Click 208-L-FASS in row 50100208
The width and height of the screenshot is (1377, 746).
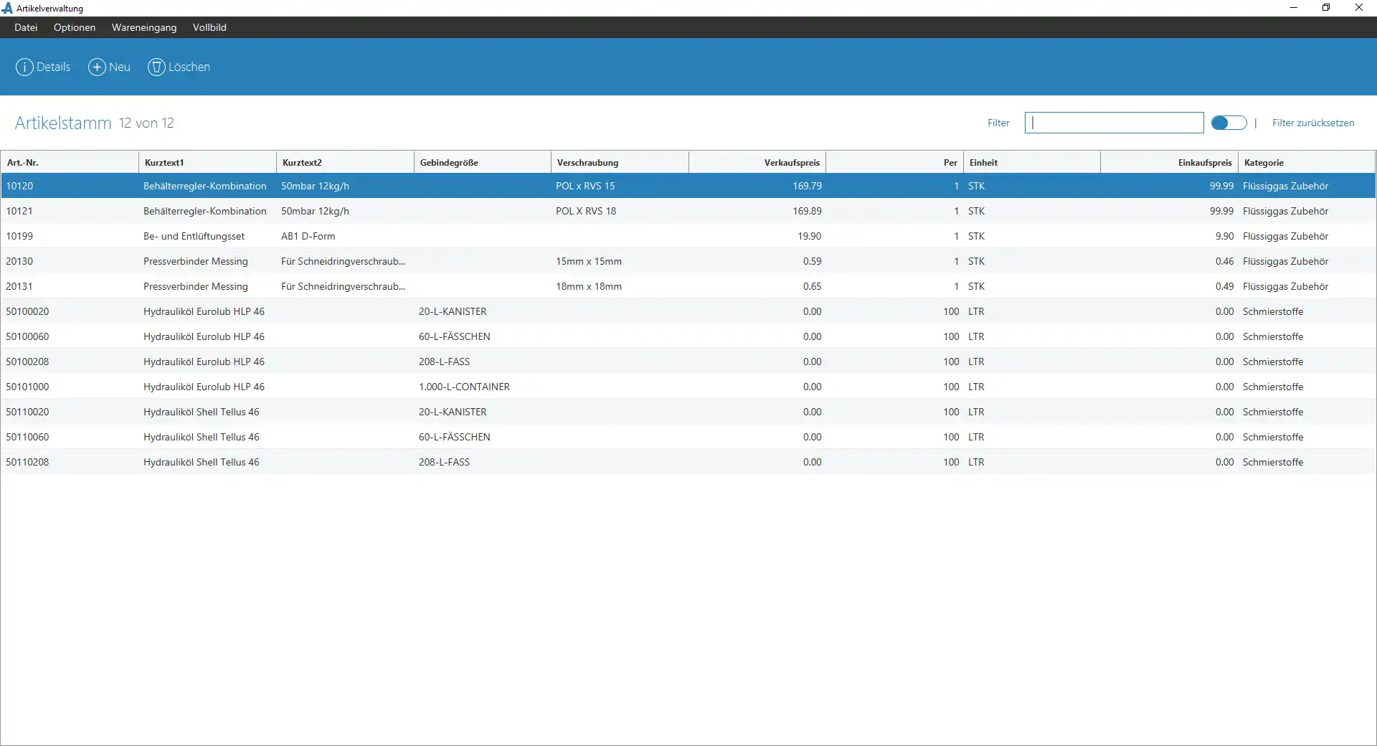coord(444,362)
